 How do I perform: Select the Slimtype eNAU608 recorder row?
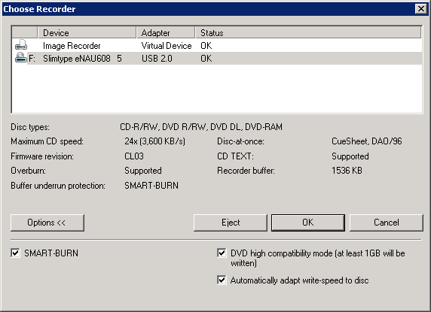click(x=216, y=59)
